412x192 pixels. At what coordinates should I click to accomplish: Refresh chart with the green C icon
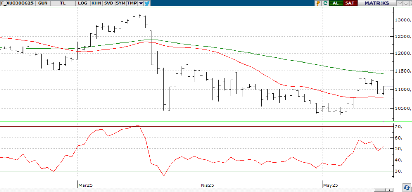click(325, 3)
